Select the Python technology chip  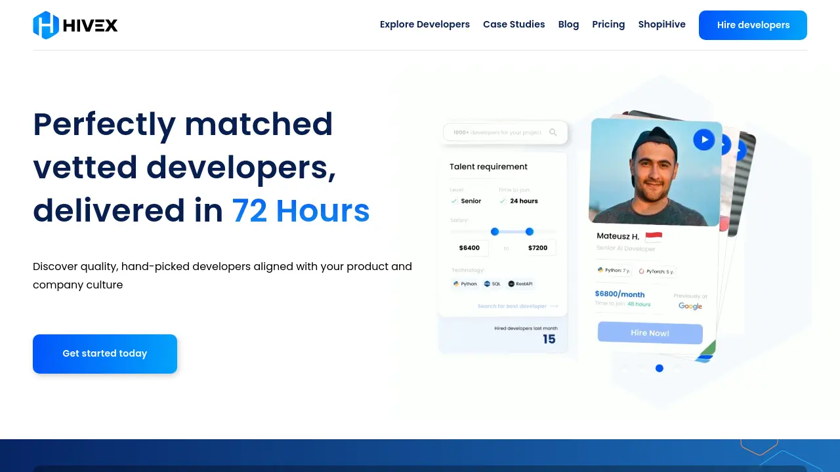(465, 284)
